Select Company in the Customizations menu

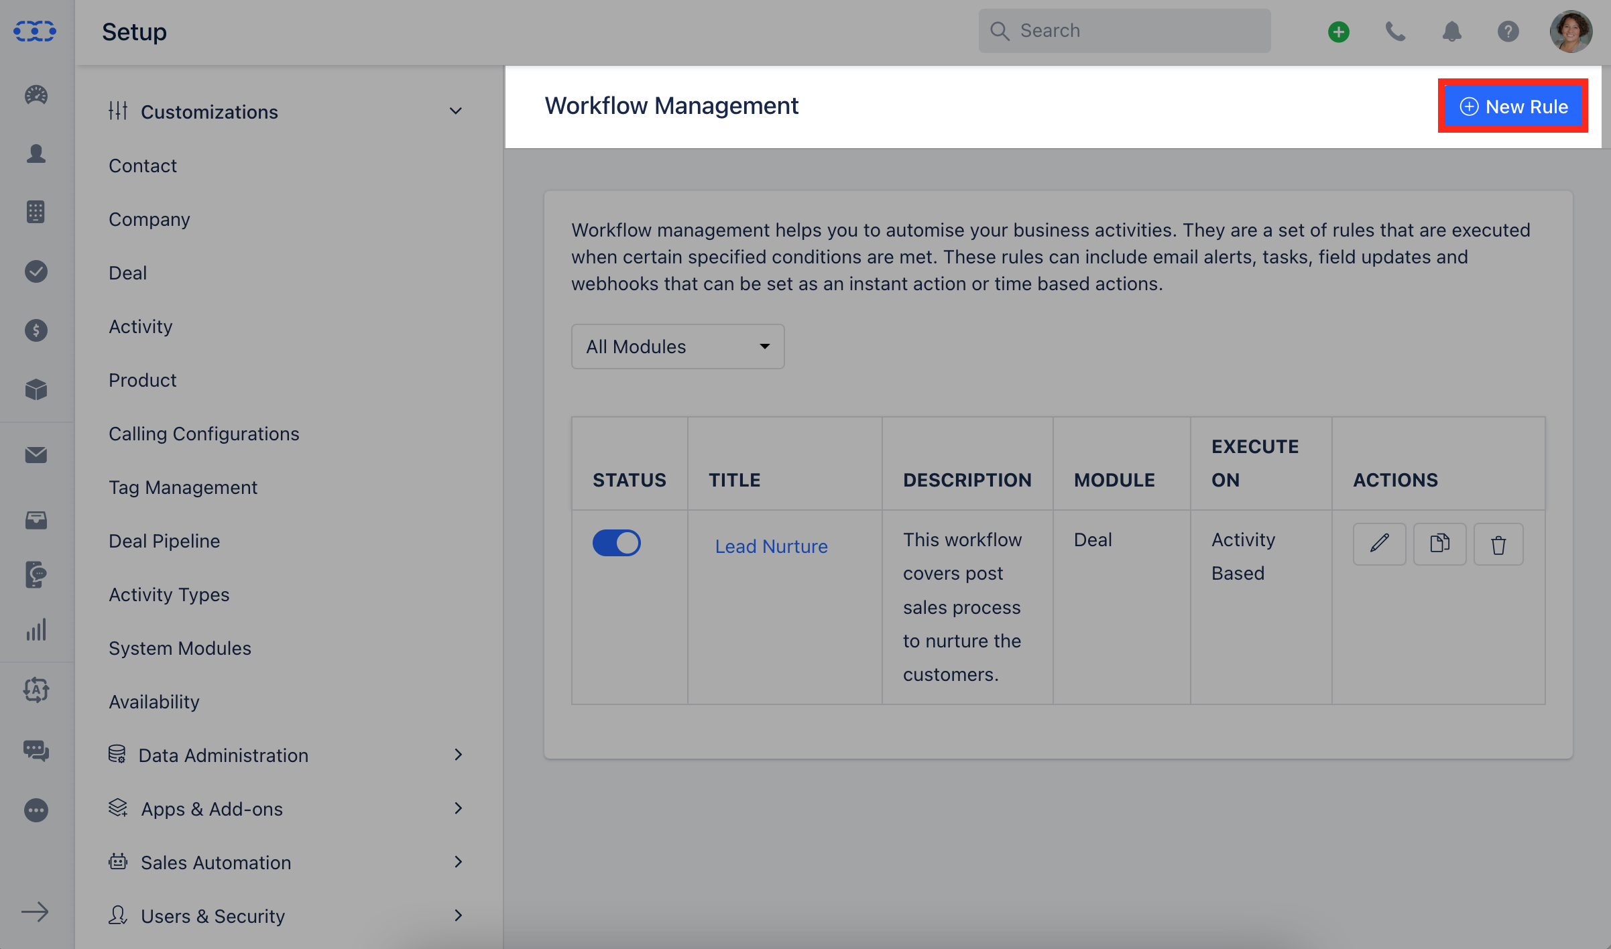tap(150, 219)
